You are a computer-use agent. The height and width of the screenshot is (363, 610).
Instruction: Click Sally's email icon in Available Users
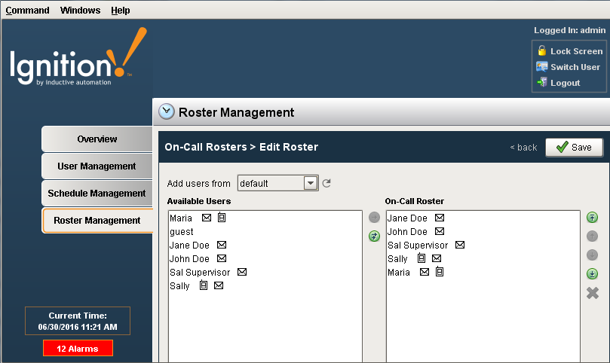tap(219, 285)
